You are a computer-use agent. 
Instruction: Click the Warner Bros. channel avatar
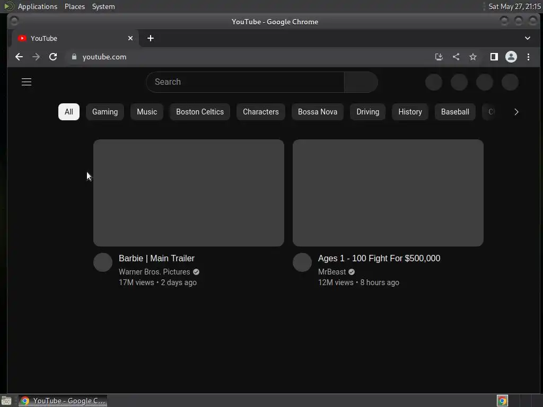pos(103,262)
